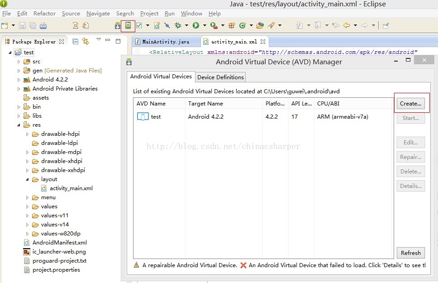Open dropdown next to the Run icon
Viewport: 438px width, 283px height.
(205, 25)
